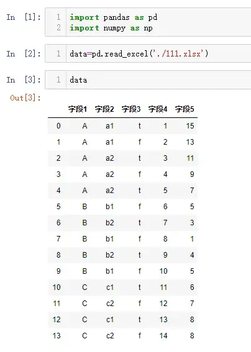The height and width of the screenshot is (352, 251).
Task: Click the 字段4 column header
Action: click(x=158, y=109)
